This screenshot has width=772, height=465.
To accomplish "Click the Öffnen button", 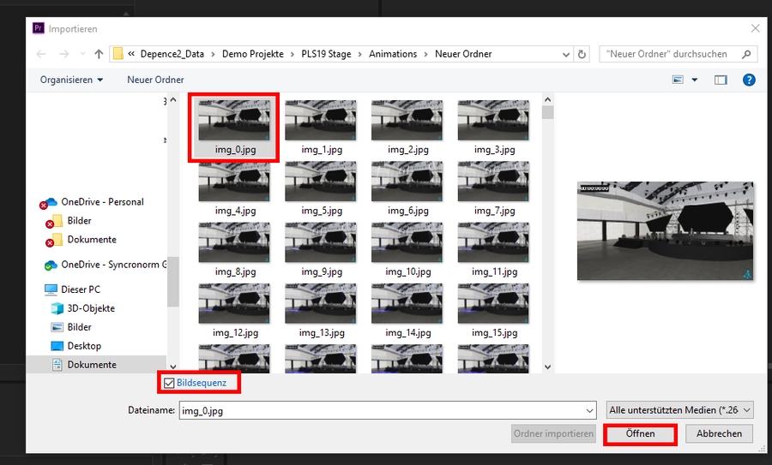I will point(640,434).
